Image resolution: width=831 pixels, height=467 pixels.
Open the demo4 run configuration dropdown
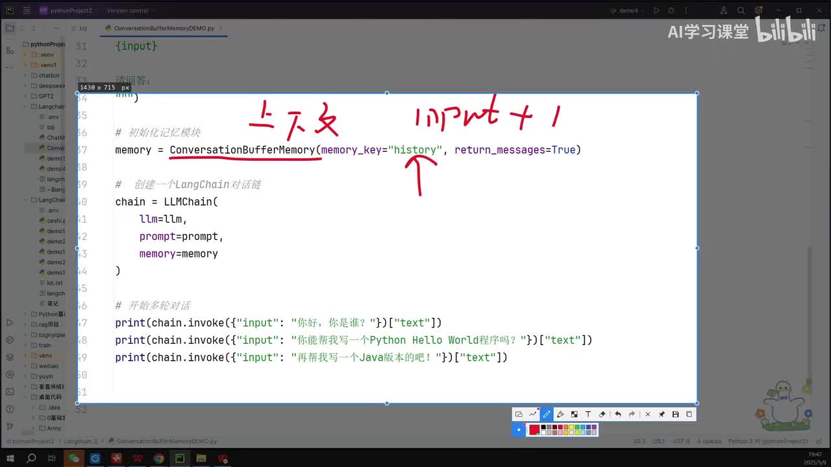pos(628,10)
